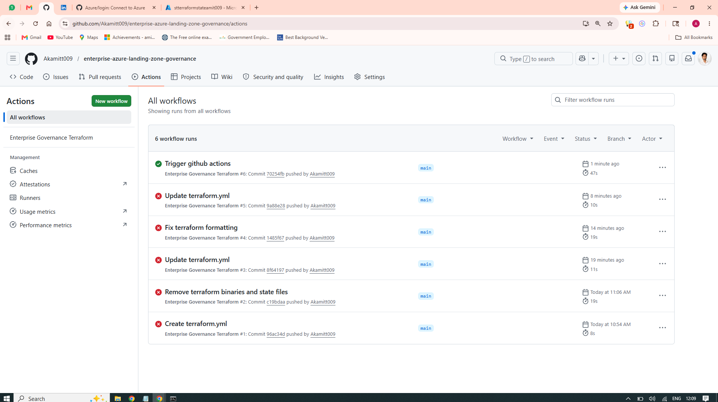This screenshot has width=718, height=402.
Task: Click main branch label on run #6
Action: [426, 168]
